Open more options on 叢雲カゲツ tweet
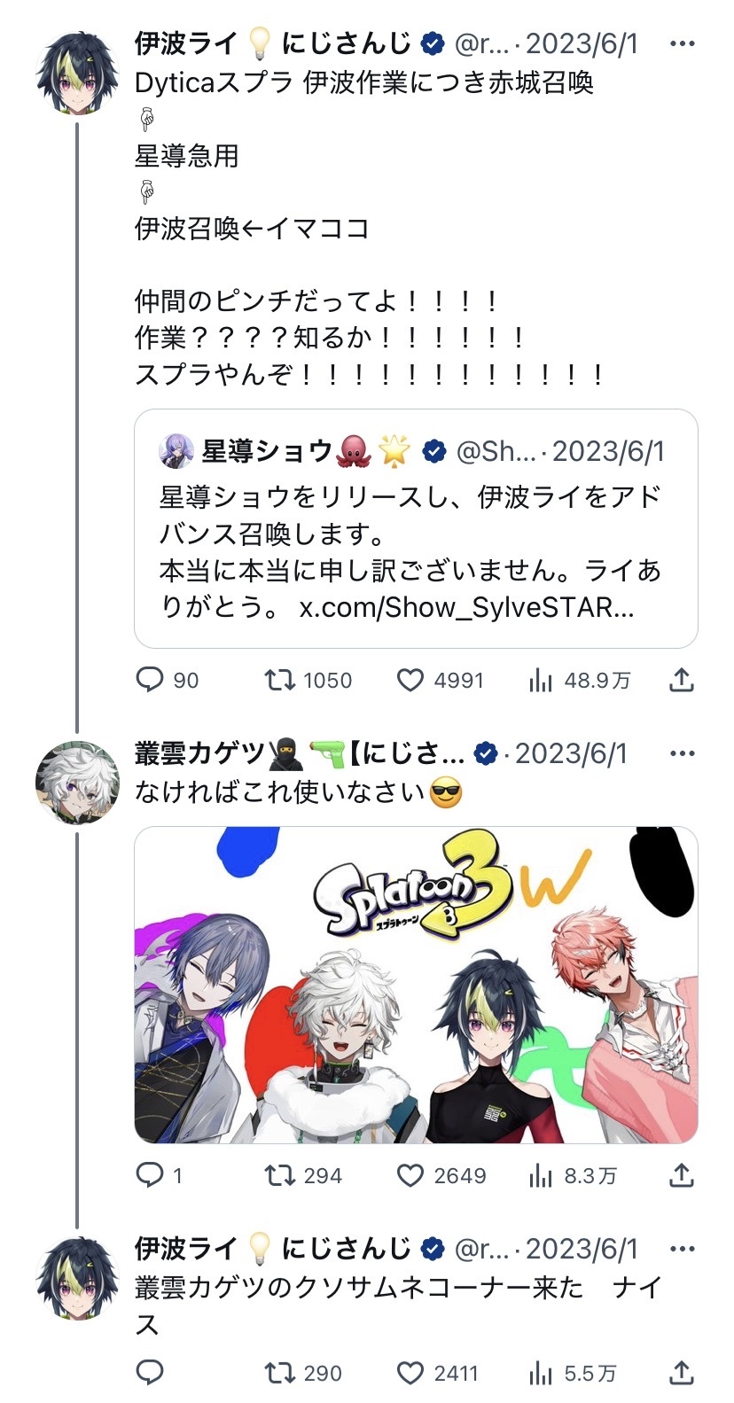Image resolution: width=734 pixels, height=1403 pixels. (682, 753)
